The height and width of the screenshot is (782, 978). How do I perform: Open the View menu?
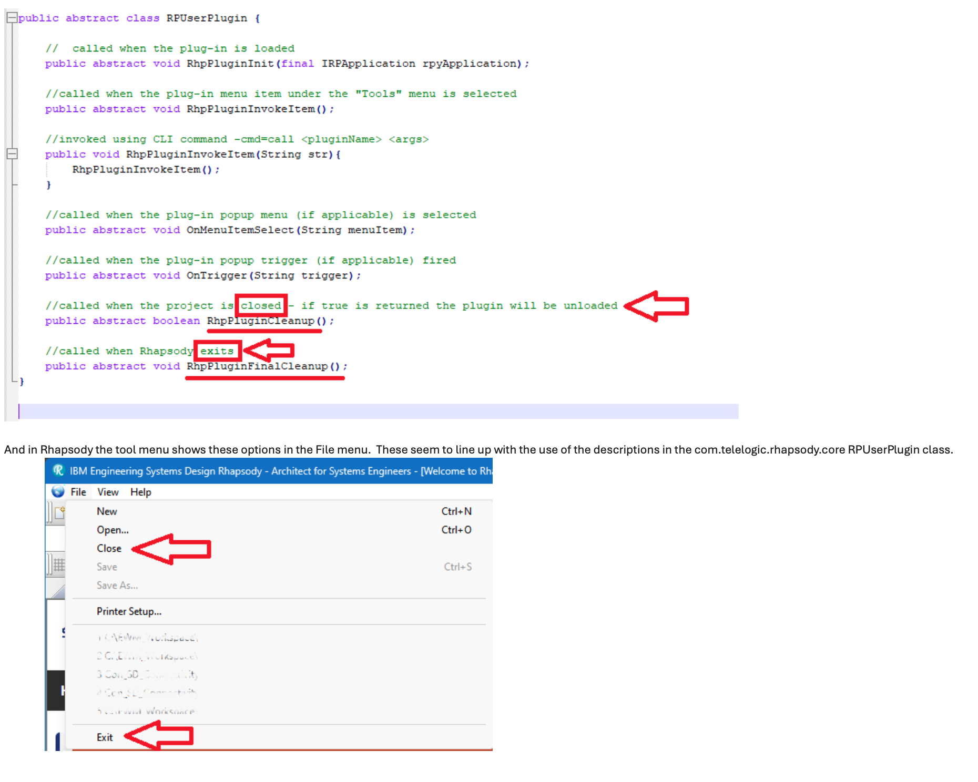click(108, 492)
